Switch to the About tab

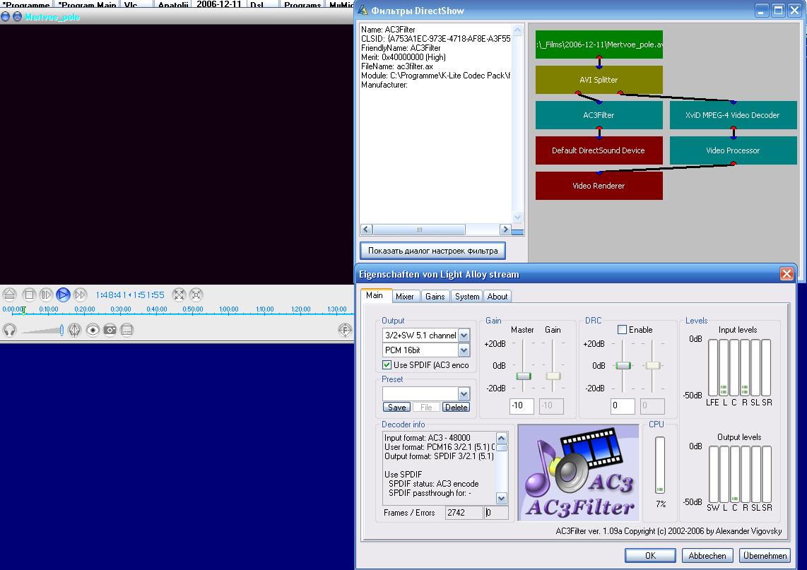click(497, 297)
